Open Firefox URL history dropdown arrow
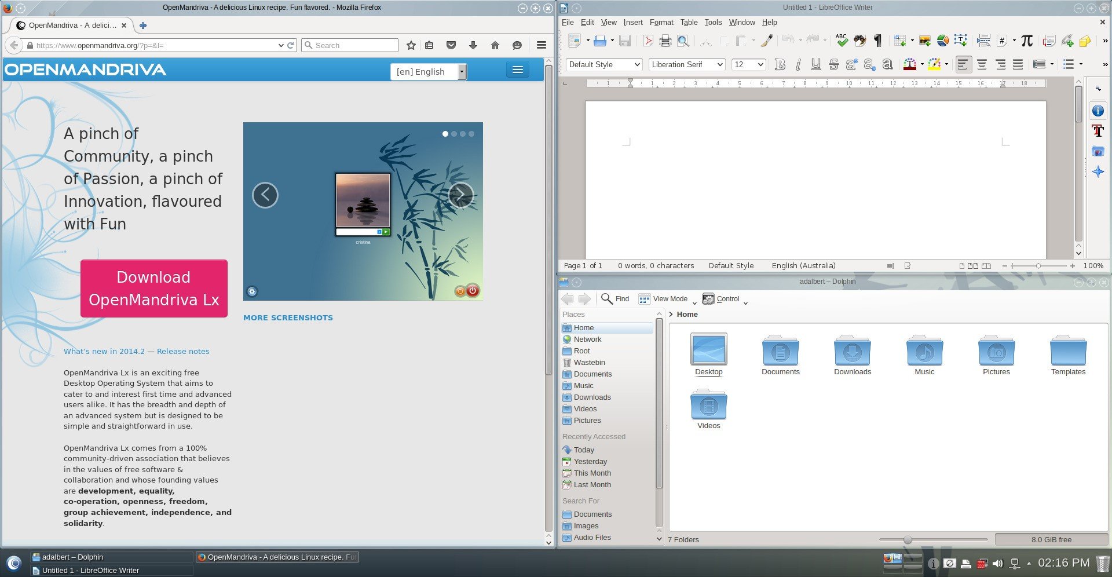This screenshot has height=577, width=1112. (281, 45)
